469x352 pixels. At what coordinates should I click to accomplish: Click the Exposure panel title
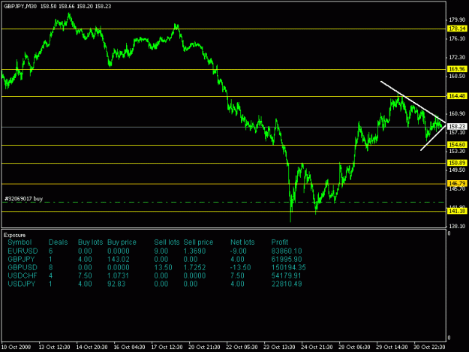click(x=14, y=235)
